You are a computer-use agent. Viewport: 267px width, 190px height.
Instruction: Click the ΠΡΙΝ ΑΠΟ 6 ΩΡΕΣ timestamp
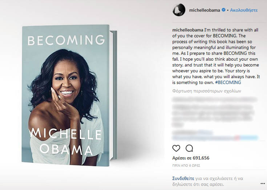pyautogui.click(x=186, y=165)
